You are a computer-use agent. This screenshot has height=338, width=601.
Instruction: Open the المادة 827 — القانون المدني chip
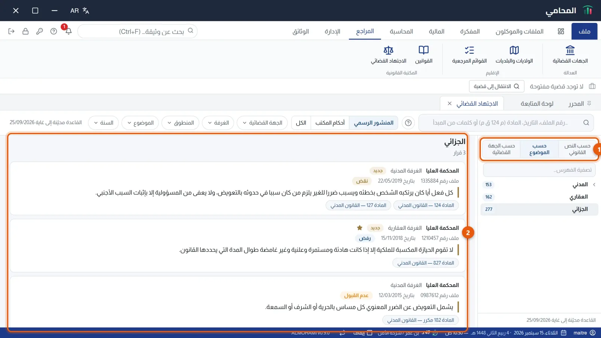[426, 263]
